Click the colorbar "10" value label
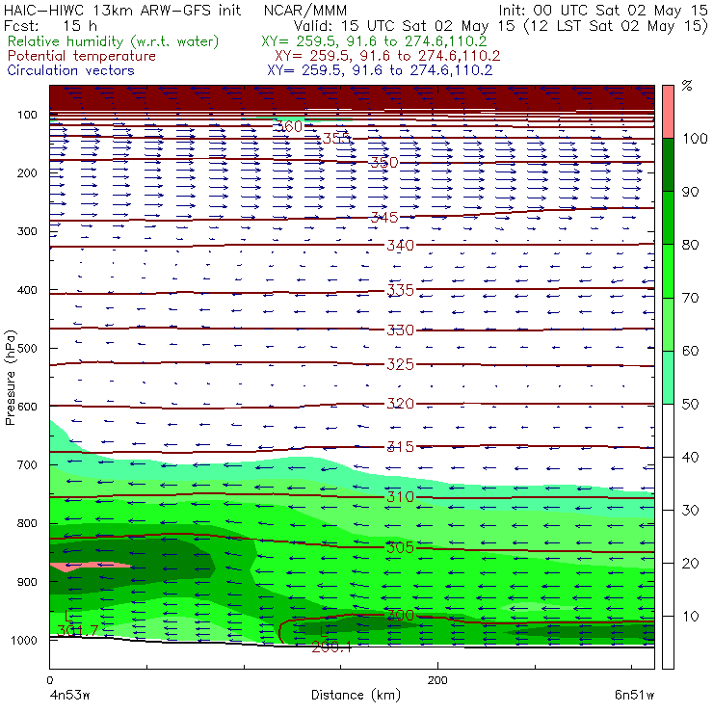This screenshot has height=713, width=713. 690,617
